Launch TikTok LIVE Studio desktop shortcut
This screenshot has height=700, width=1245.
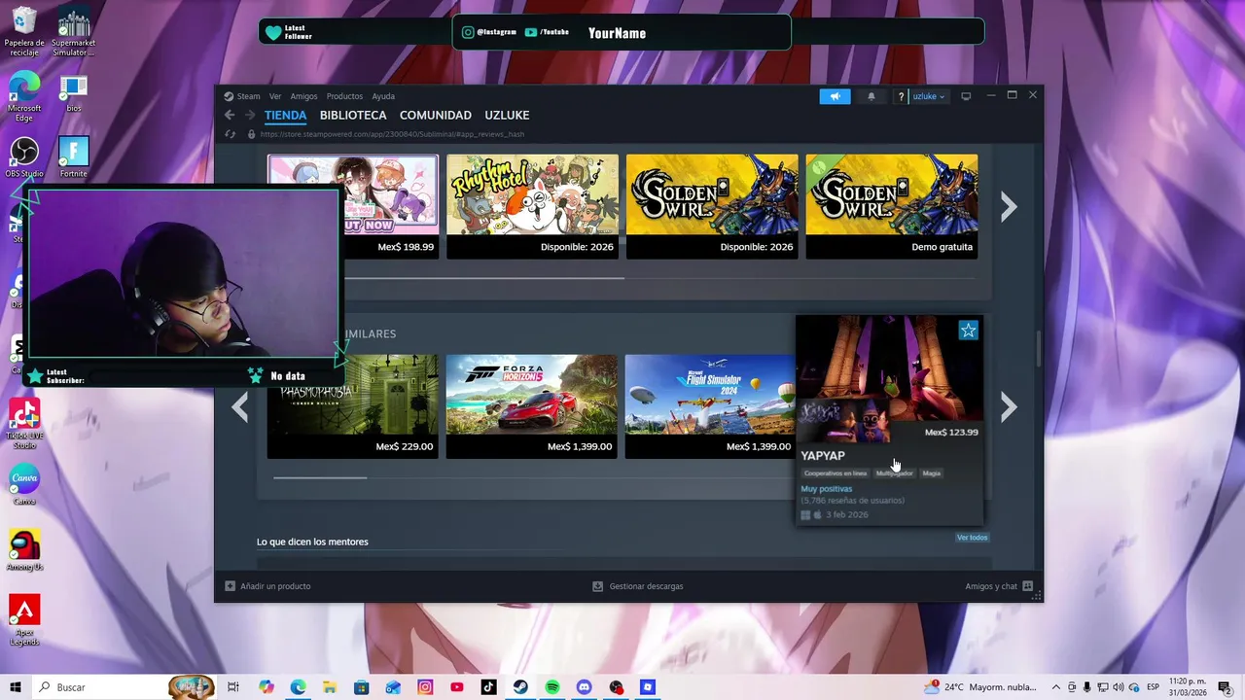24,424
